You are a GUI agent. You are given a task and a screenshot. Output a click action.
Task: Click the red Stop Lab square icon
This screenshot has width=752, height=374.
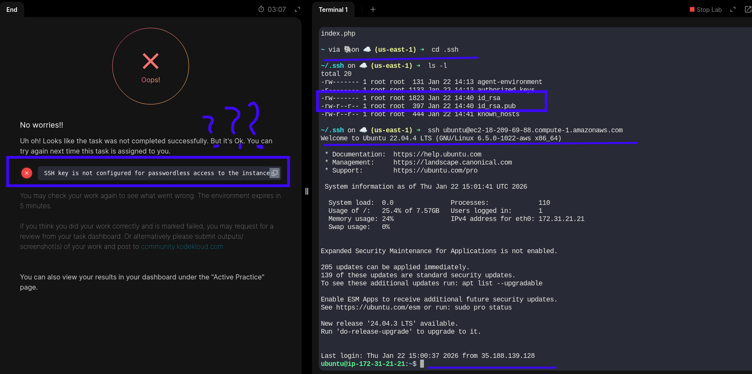point(692,9)
